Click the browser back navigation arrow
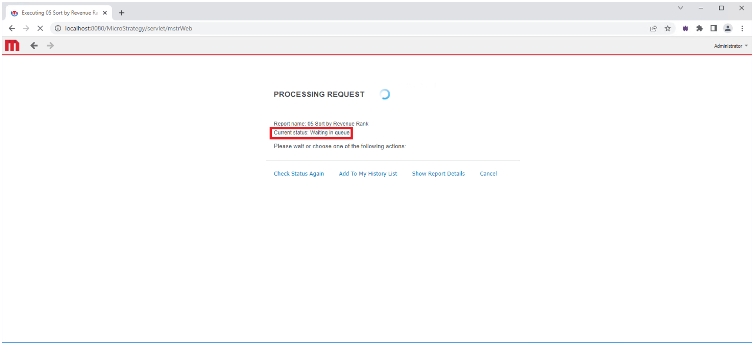 (12, 28)
